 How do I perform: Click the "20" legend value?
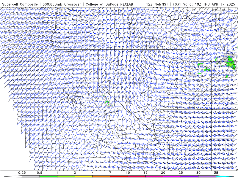[163, 173]
